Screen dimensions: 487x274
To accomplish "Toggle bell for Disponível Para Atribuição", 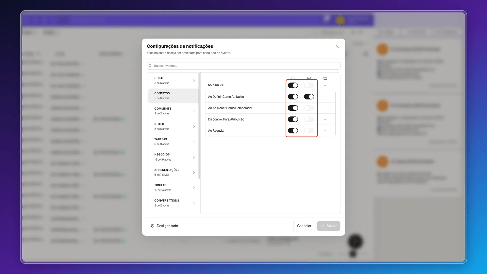I will 293,119.
